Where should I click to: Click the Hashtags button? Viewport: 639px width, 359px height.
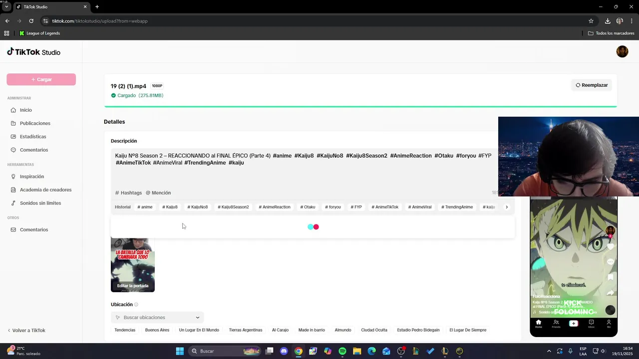tap(128, 193)
